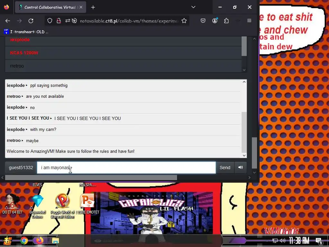Click the chat log scroll up arrow

click(x=244, y=82)
